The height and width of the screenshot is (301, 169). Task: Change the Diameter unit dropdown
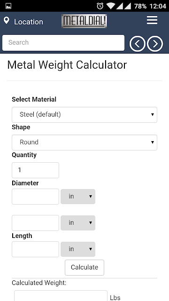click(78, 197)
